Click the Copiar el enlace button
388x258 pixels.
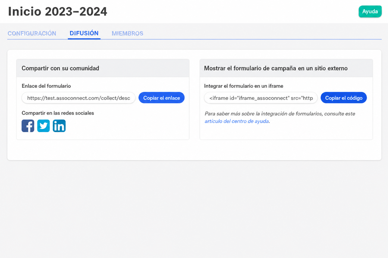click(161, 98)
